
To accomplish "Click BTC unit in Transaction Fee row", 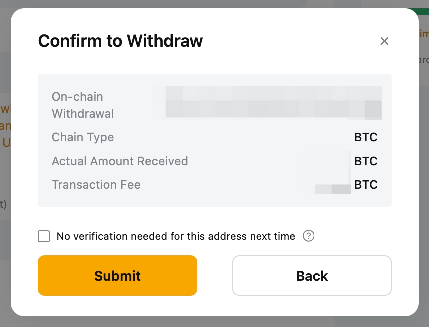I will click(366, 185).
